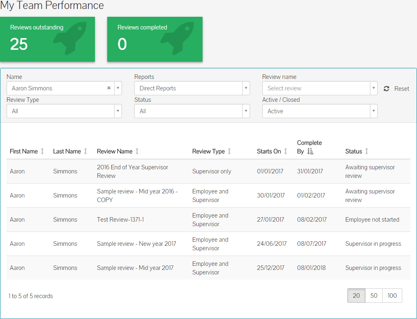
Task: Click the First Name sort icon
Action: click(42, 151)
